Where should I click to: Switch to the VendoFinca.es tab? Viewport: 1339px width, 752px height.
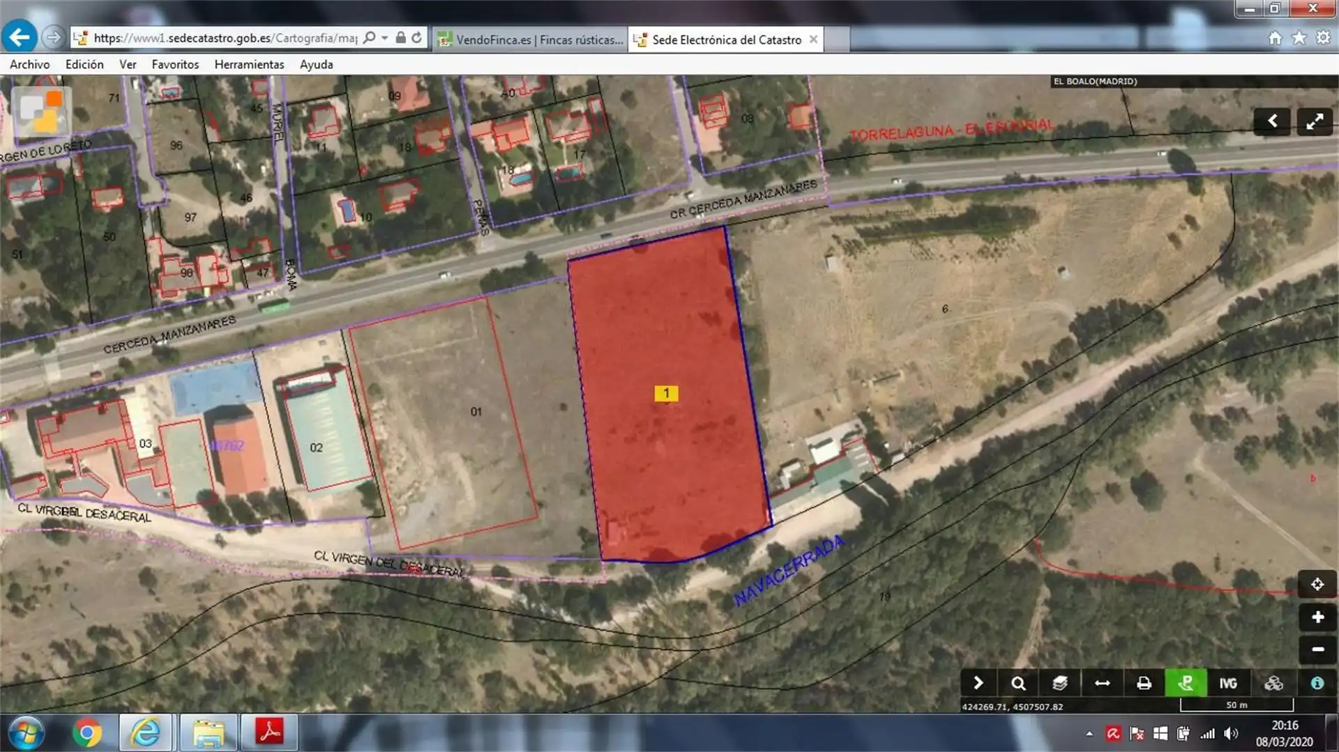coord(530,40)
